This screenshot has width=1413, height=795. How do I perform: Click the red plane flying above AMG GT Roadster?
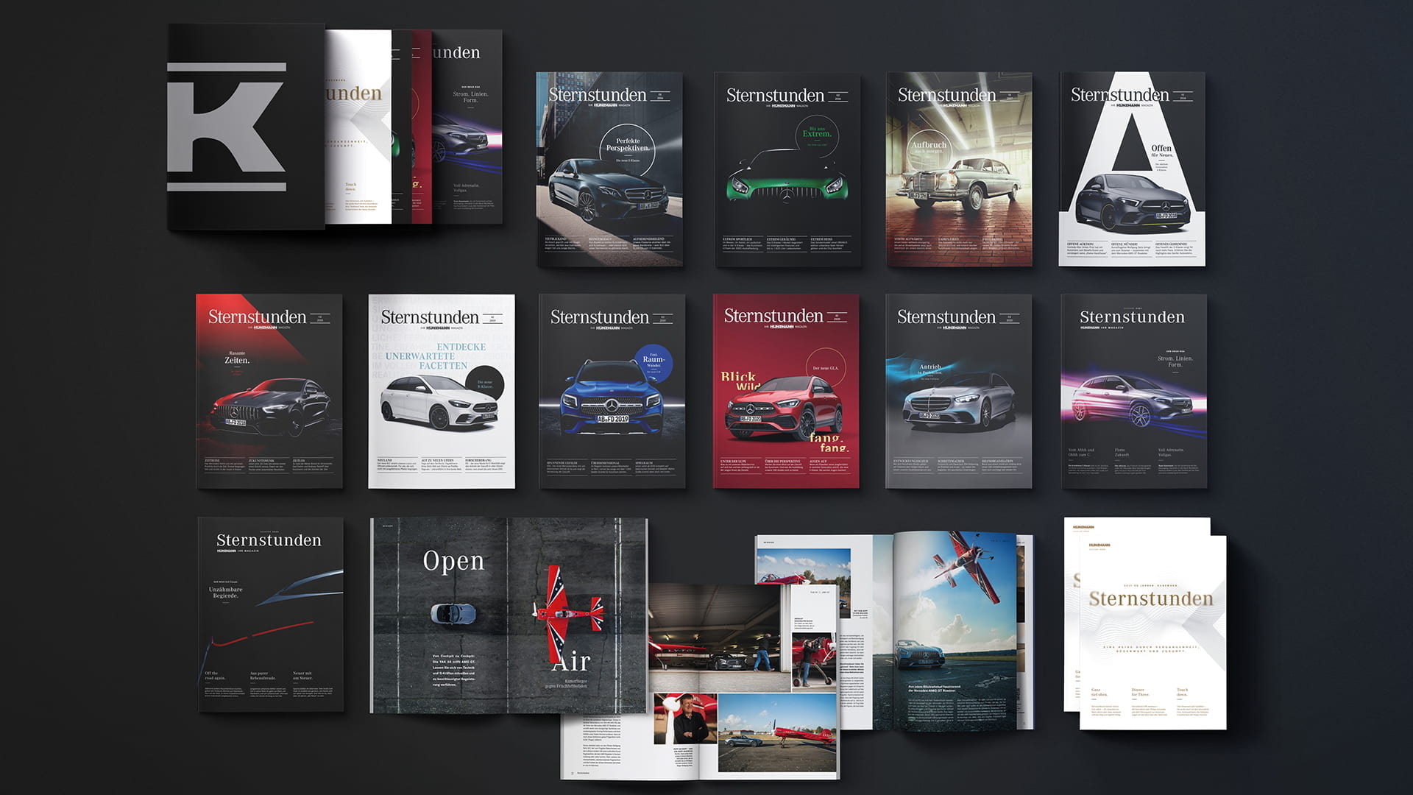click(968, 568)
